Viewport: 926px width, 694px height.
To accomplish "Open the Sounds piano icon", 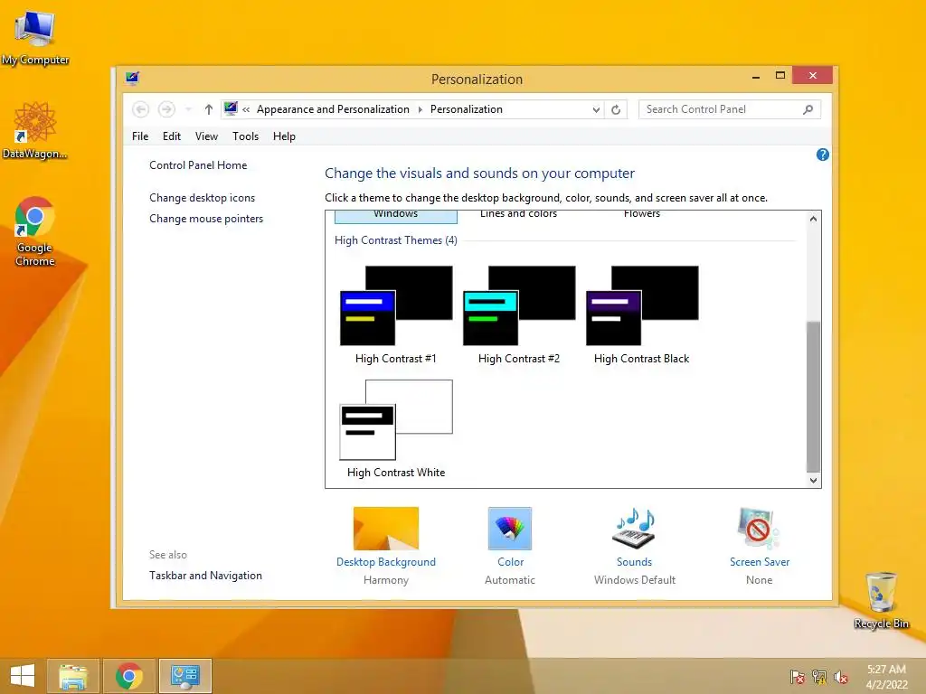I will pos(634,528).
